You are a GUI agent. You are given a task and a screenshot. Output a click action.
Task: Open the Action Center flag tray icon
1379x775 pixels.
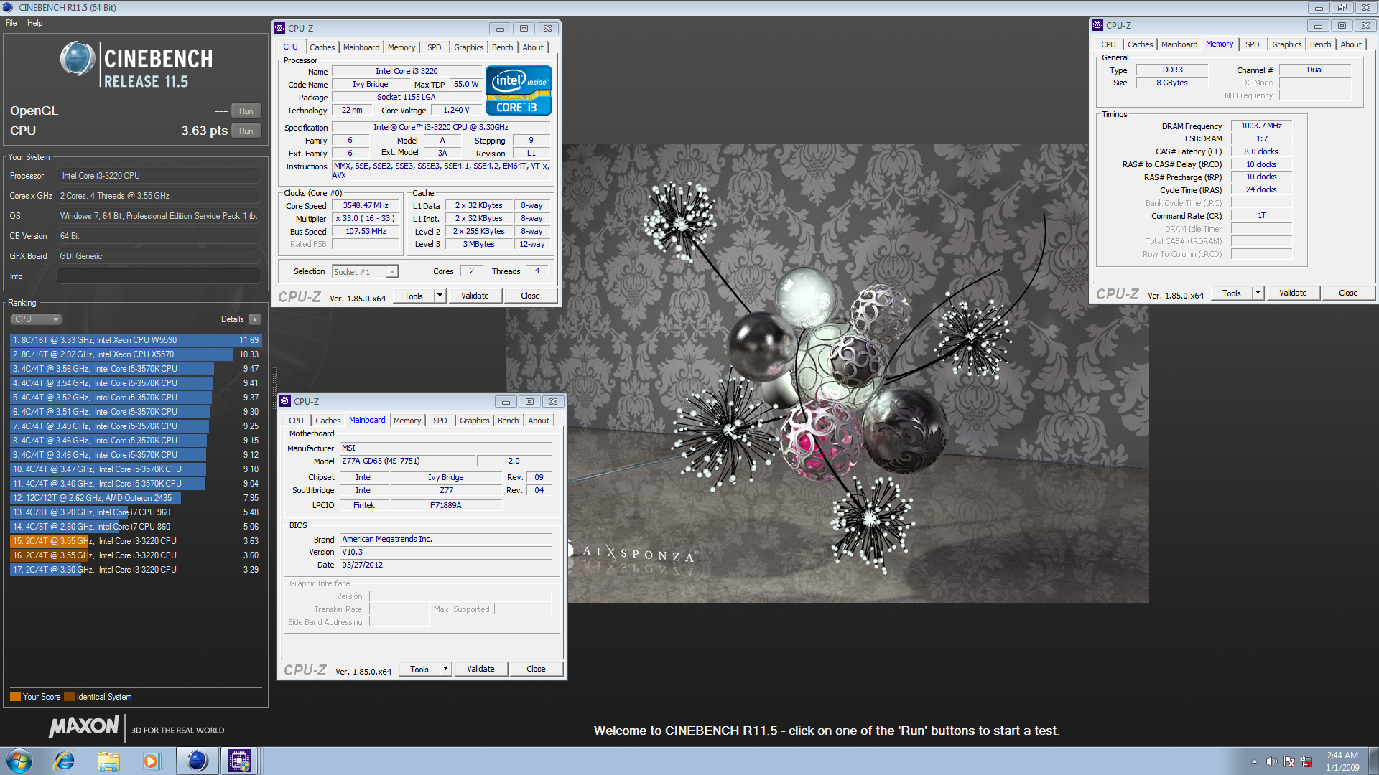click(1289, 761)
